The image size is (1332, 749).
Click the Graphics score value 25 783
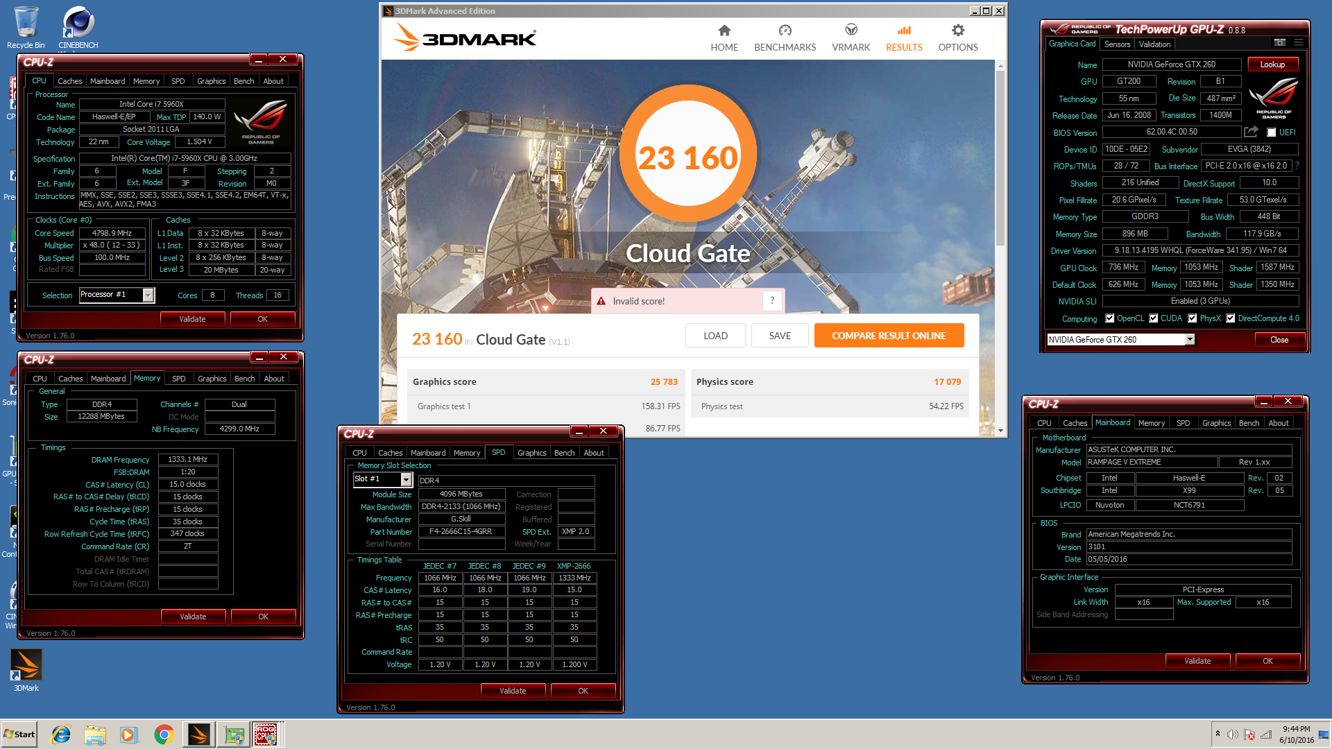pos(664,382)
